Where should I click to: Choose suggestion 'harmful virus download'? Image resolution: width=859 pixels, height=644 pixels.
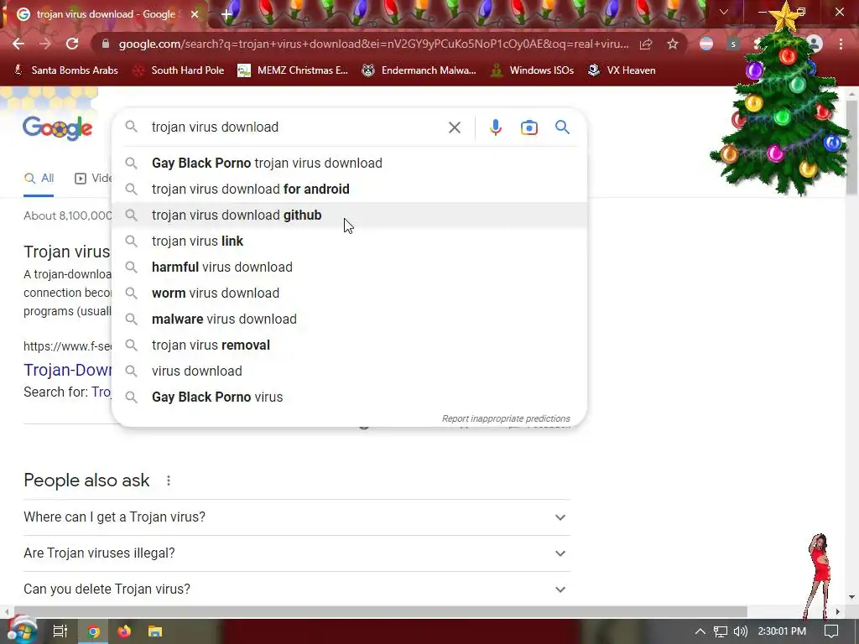349,267
